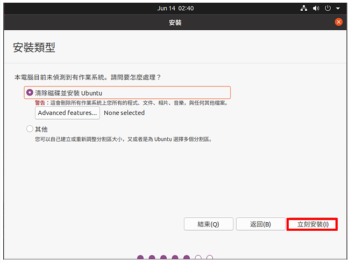Viewport: 350px width, 263px height.
Task: Close the 安裝 installer window
Action: pos(338,22)
